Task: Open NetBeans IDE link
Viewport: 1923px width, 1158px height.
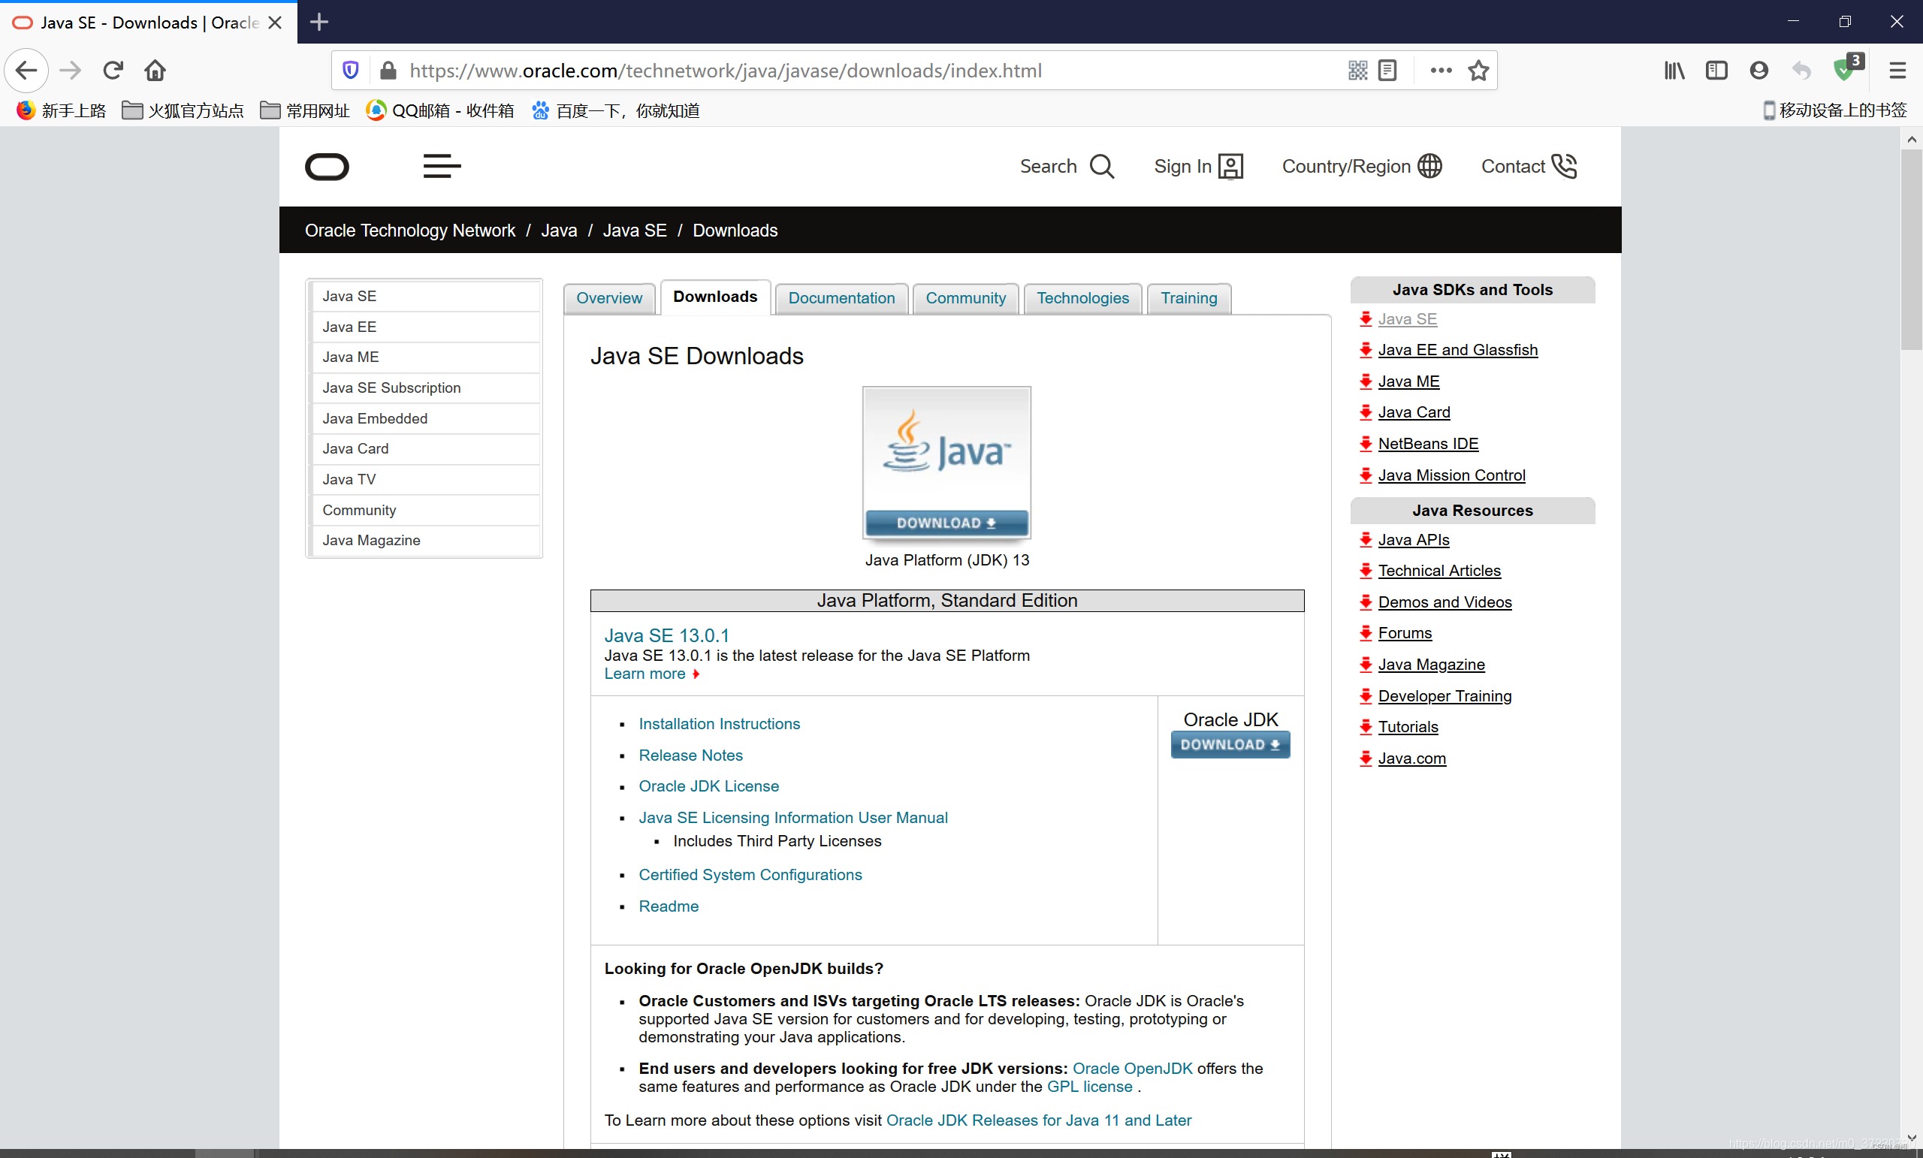Action: (1427, 443)
